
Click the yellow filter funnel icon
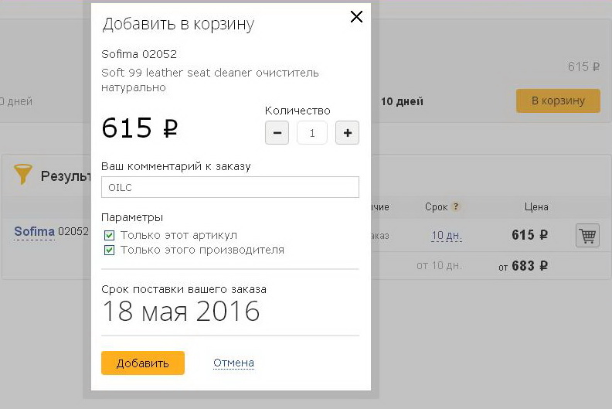[23, 174]
